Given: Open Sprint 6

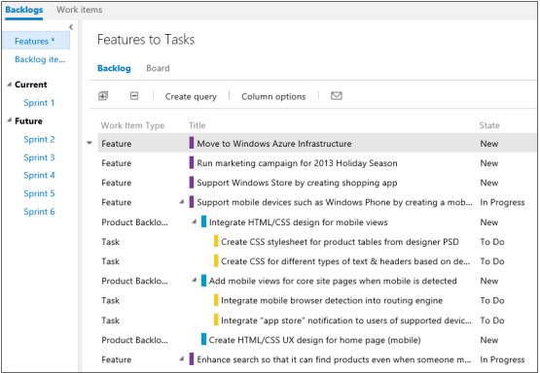Looking at the screenshot, I should 39,212.
